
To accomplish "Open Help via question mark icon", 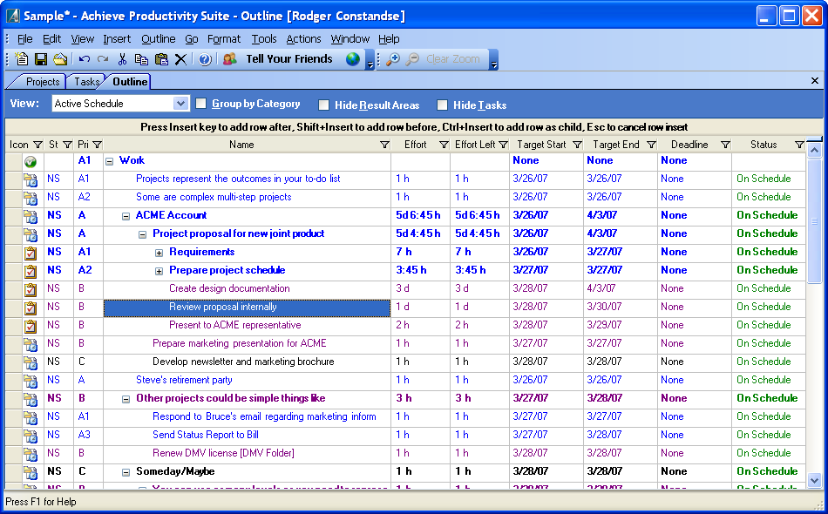I will click(x=205, y=59).
